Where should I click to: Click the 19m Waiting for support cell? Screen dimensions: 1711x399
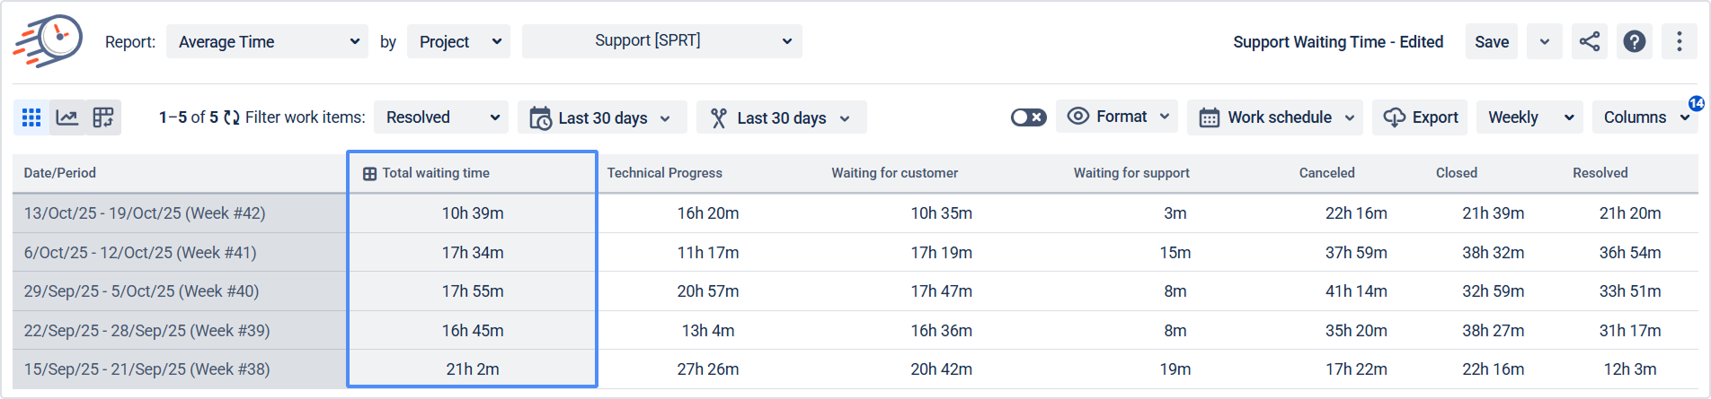pos(1175,369)
